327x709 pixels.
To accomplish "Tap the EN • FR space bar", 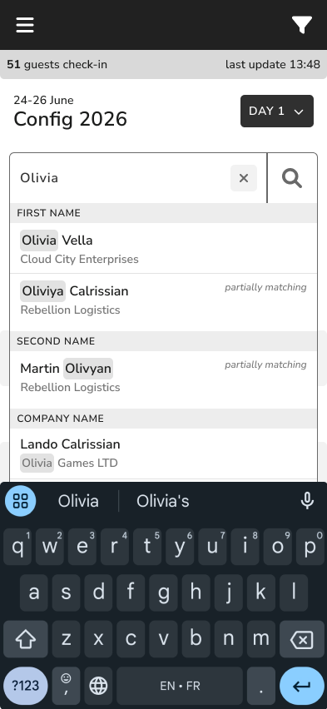I will pos(180,686).
